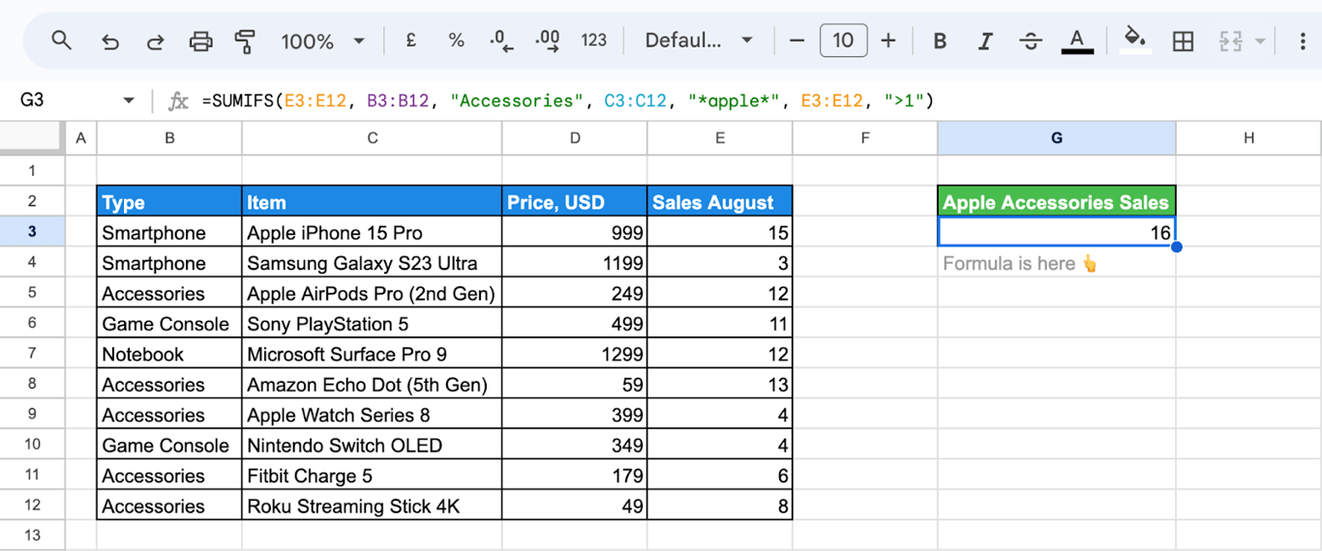1322x551 pixels.
Task: Print the spreadsheet
Action: (200, 41)
